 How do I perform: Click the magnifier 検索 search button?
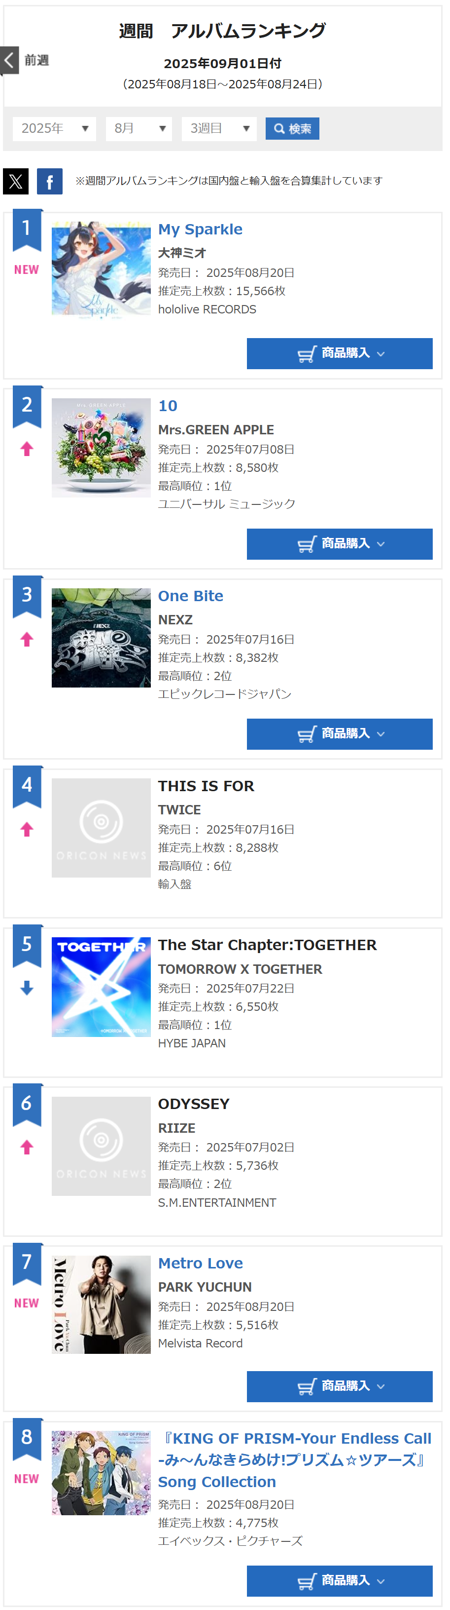[292, 129]
